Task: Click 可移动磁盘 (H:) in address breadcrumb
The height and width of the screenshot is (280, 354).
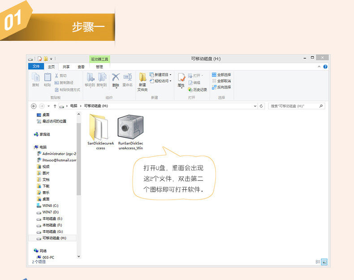Action: [x=96, y=106]
